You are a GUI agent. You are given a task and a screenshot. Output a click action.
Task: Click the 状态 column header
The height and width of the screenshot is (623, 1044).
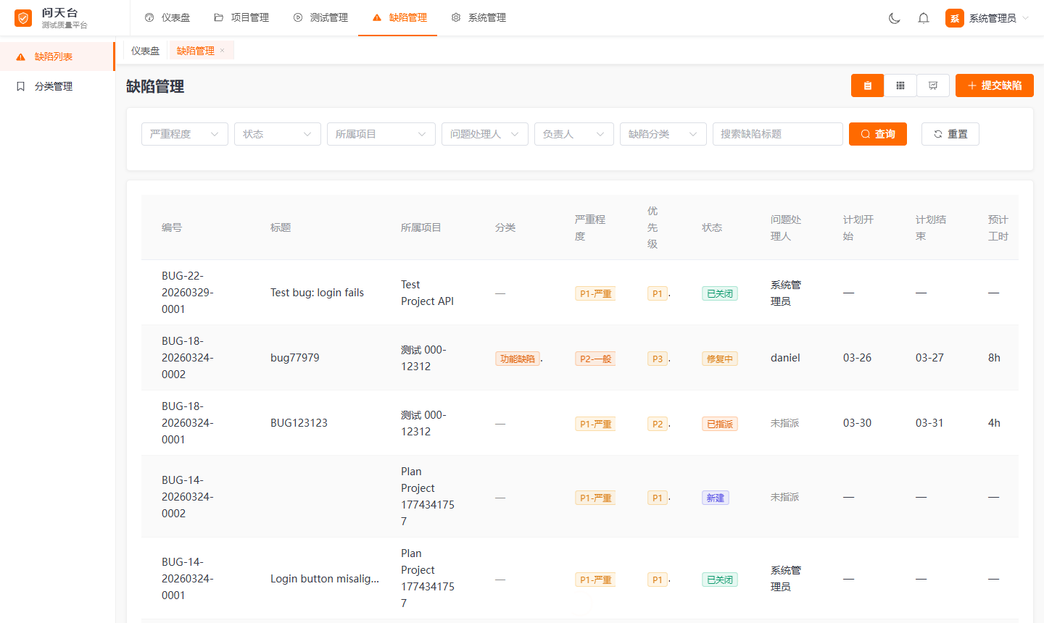click(712, 227)
